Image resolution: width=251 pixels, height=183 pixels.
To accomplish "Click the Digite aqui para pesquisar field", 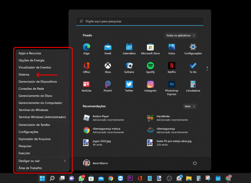I will [140, 21].
